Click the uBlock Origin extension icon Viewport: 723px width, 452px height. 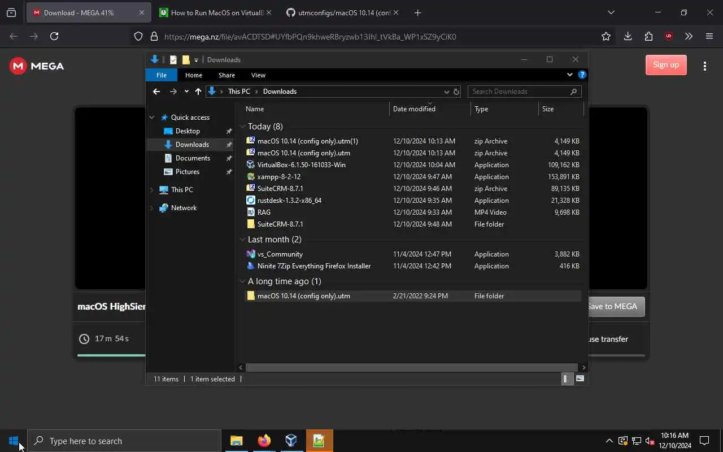669,36
